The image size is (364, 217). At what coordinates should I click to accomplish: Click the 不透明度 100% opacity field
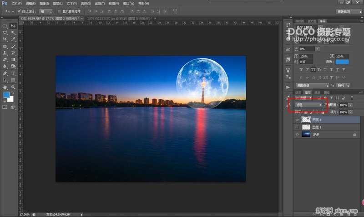[343, 105]
